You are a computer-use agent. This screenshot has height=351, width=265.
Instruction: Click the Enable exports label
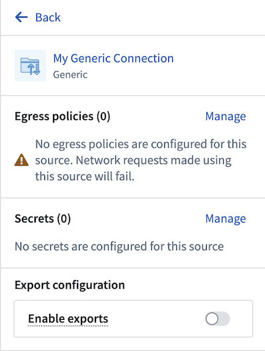click(x=68, y=319)
